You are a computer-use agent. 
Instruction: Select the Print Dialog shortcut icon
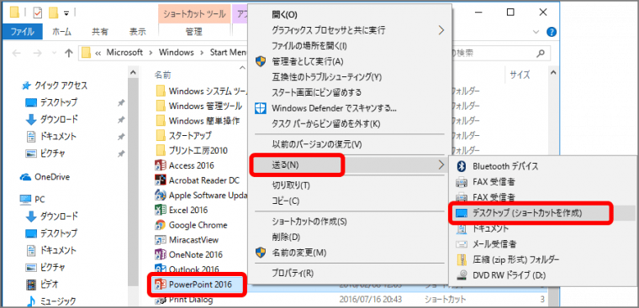161,300
